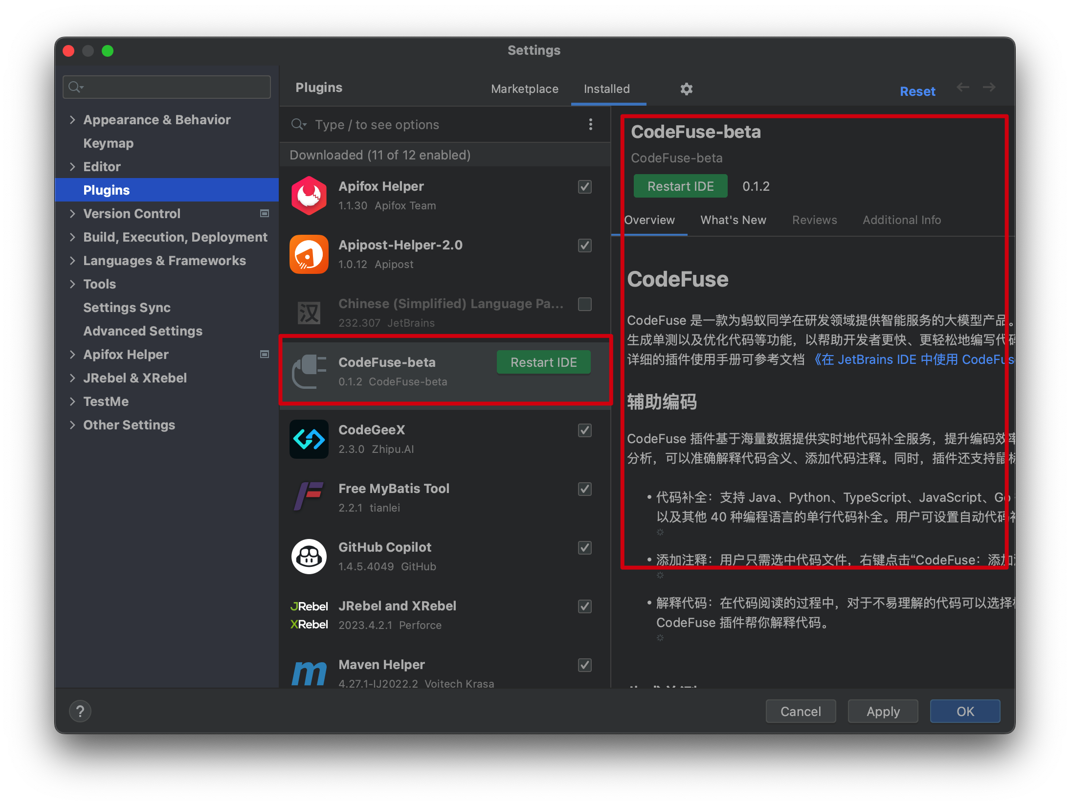
Task: Click the help question mark icon
Action: point(80,711)
